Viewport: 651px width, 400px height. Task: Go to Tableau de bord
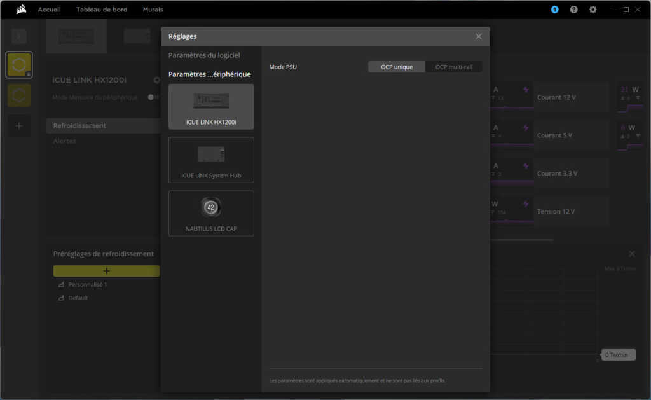pyautogui.click(x=102, y=10)
